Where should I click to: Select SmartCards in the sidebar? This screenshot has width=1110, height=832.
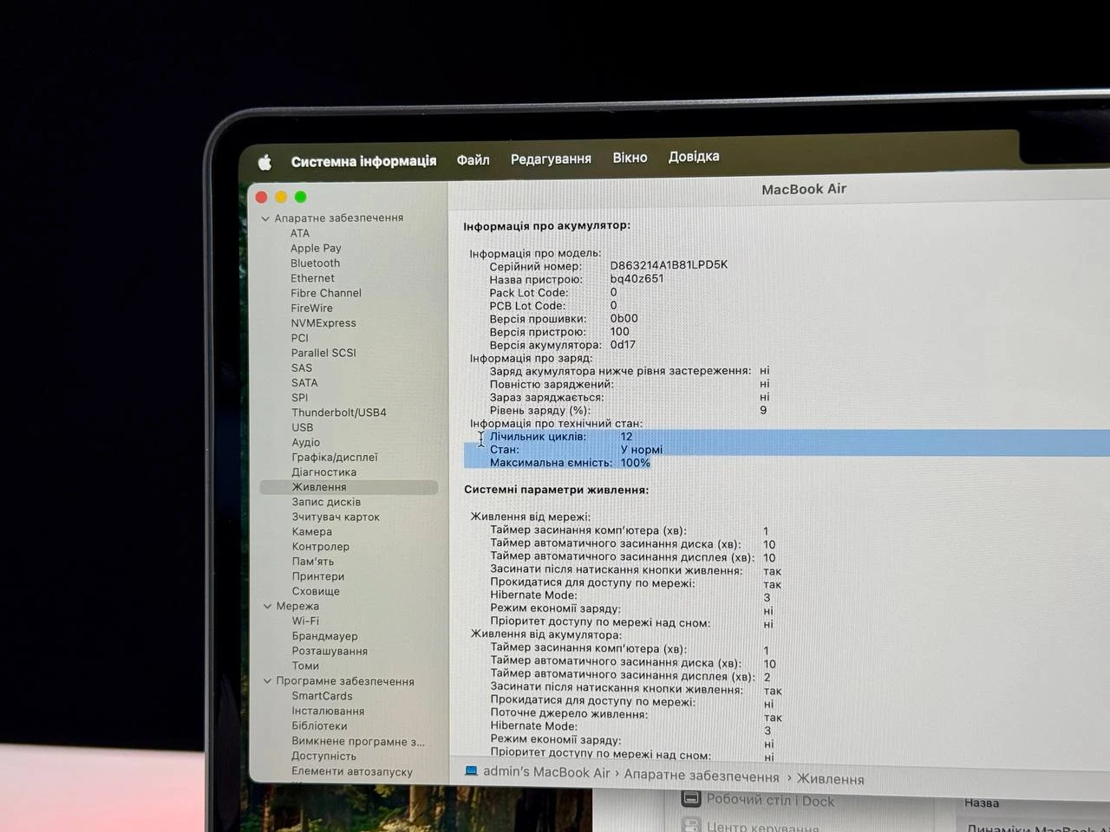point(322,696)
